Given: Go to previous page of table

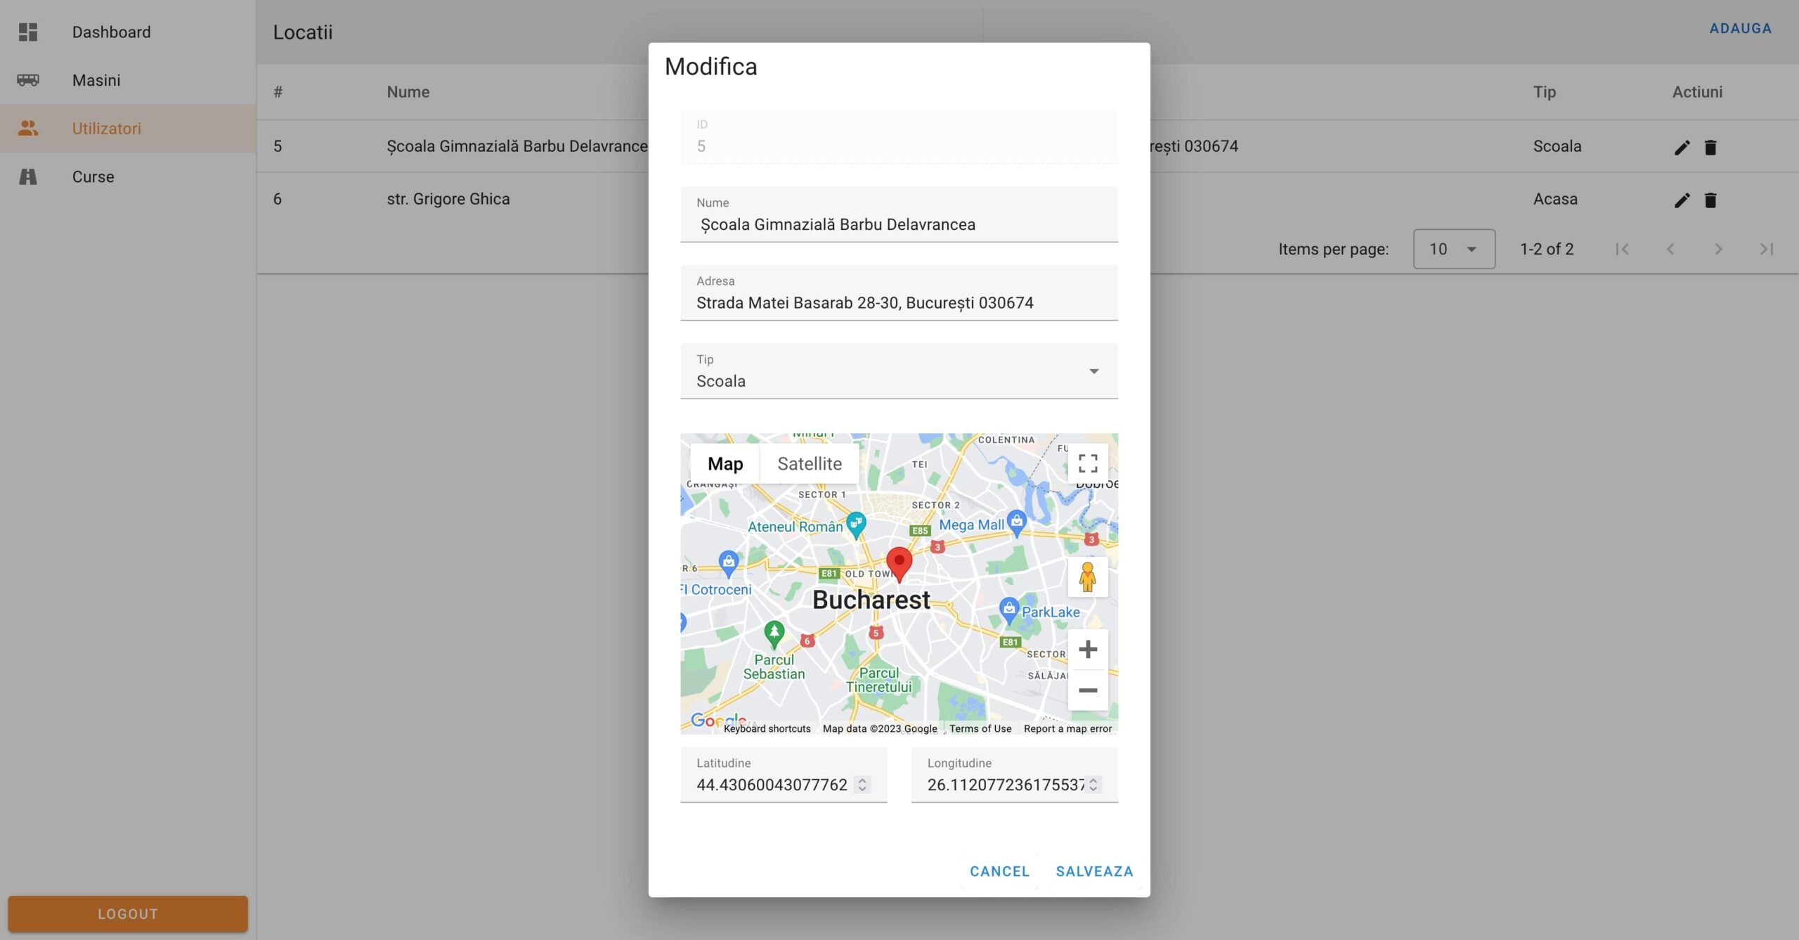Looking at the screenshot, I should click(x=1670, y=249).
